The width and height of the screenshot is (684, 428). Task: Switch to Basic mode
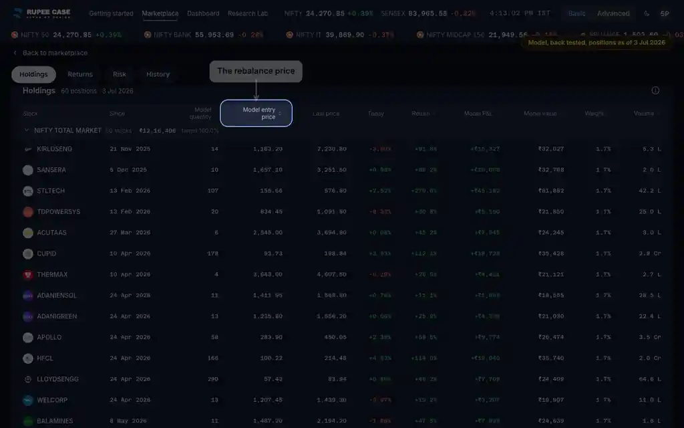tap(576, 13)
